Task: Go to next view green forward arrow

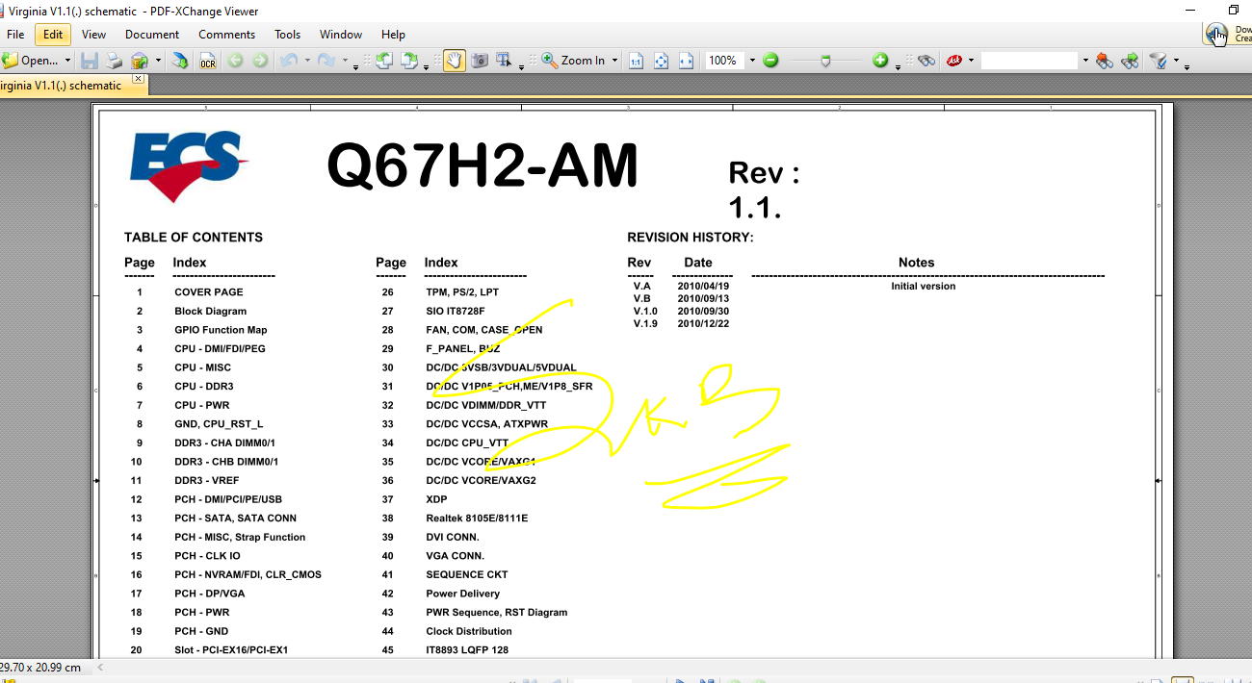Action: (x=260, y=61)
